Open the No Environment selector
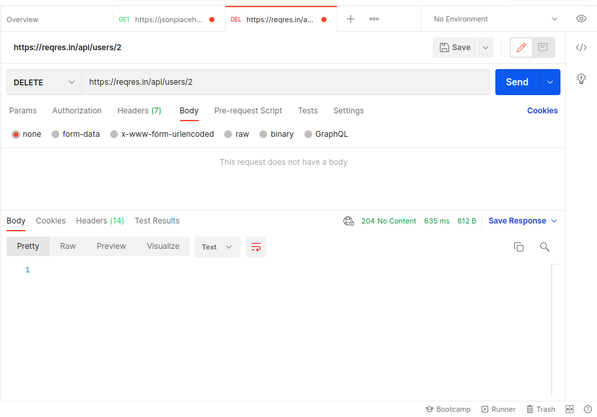Screen dimensions: 597x417 (496, 19)
